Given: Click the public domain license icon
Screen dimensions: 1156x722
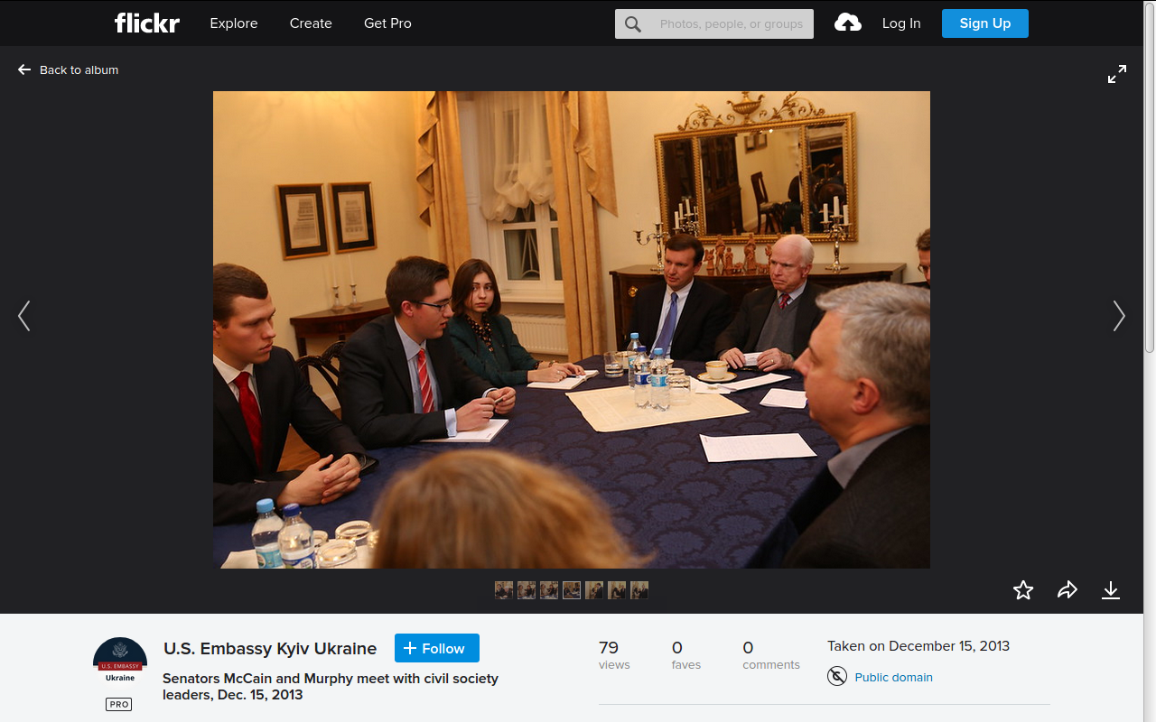Looking at the screenshot, I should (x=837, y=676).
